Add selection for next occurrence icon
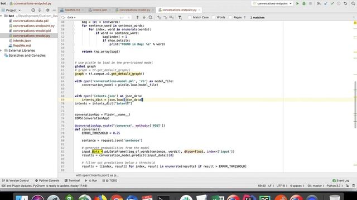 (158, 17)
